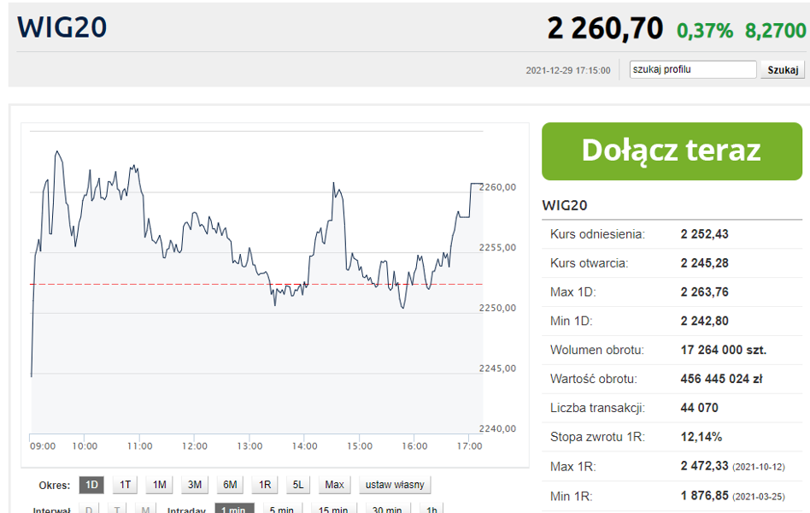Click the 'Wolumen obrotu' value 17 264 000 szt.
Screen dimensions: 810x513
coord(723,350)
